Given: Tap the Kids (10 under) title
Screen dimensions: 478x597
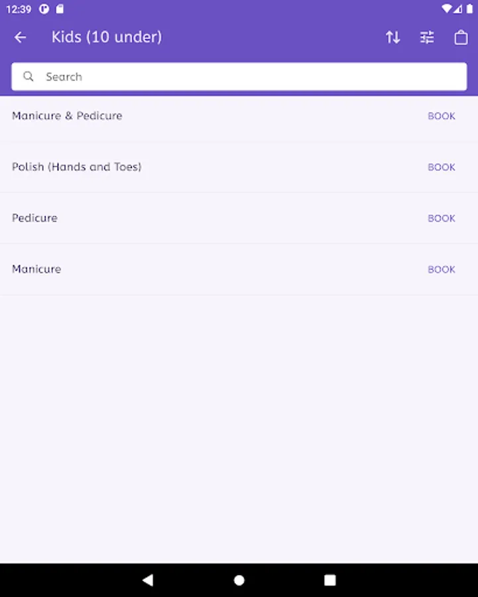Looking at the screenshot, I should [x=107, y=37].
